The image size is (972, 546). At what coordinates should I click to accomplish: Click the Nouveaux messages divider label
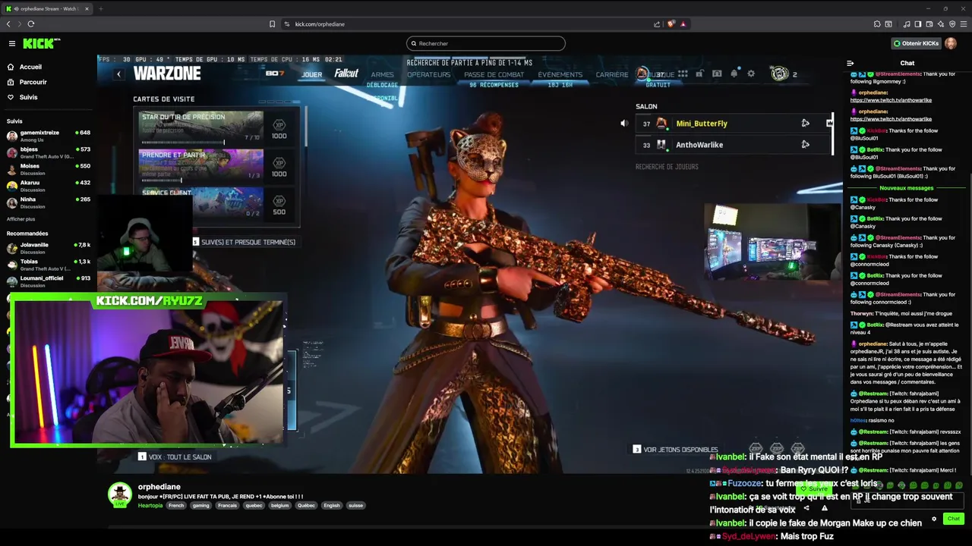point(906,188)
